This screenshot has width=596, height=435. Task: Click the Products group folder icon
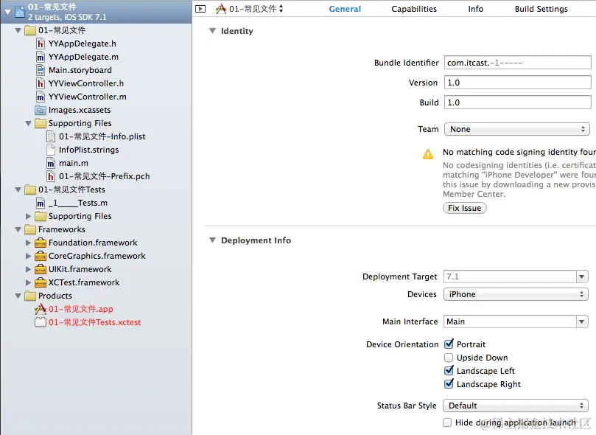pyautogui.click(x=30, y=296)
